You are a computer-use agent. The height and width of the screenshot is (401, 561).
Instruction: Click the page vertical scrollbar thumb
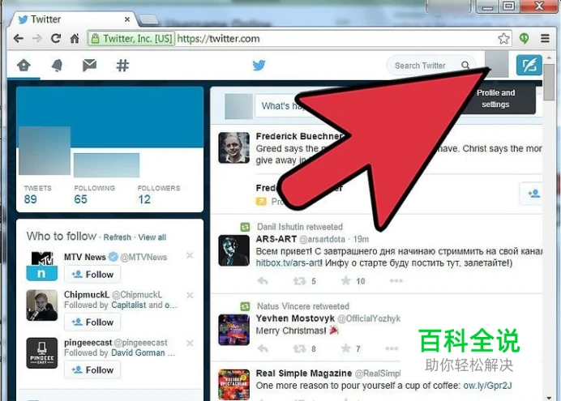pos(549,82)
